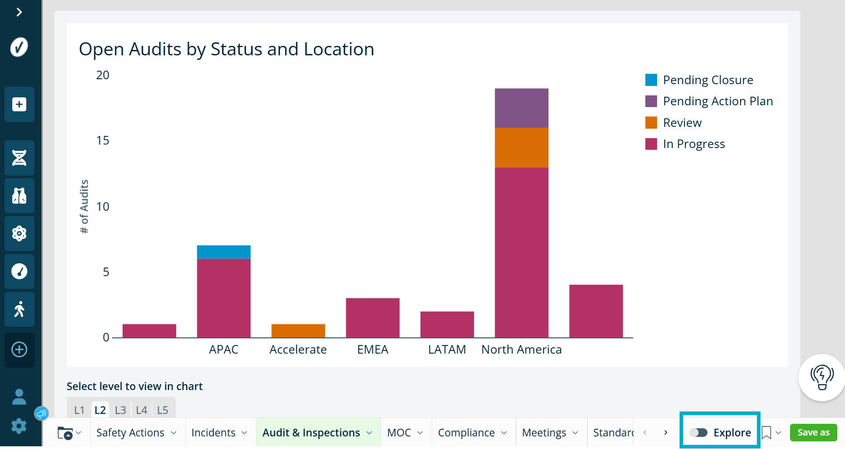Click the green Save as button
The height and width of the screenshot is (449, 845).
click(813, 432)
